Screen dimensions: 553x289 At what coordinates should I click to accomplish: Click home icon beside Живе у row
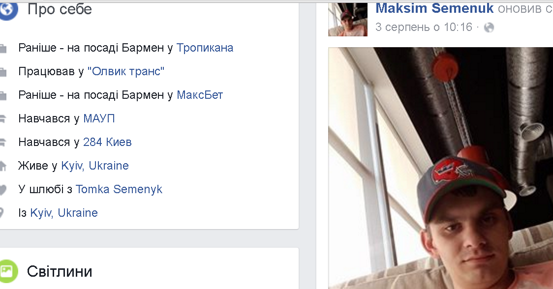point(3,166)
